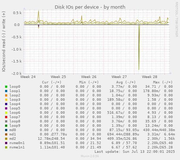The height and width of the screenshot is (160, 180).
Task: Click the Min (-/+) column header
Action: point(89,82)
